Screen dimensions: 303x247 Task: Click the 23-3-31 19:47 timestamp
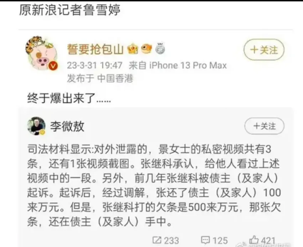[x=95, y=65]
